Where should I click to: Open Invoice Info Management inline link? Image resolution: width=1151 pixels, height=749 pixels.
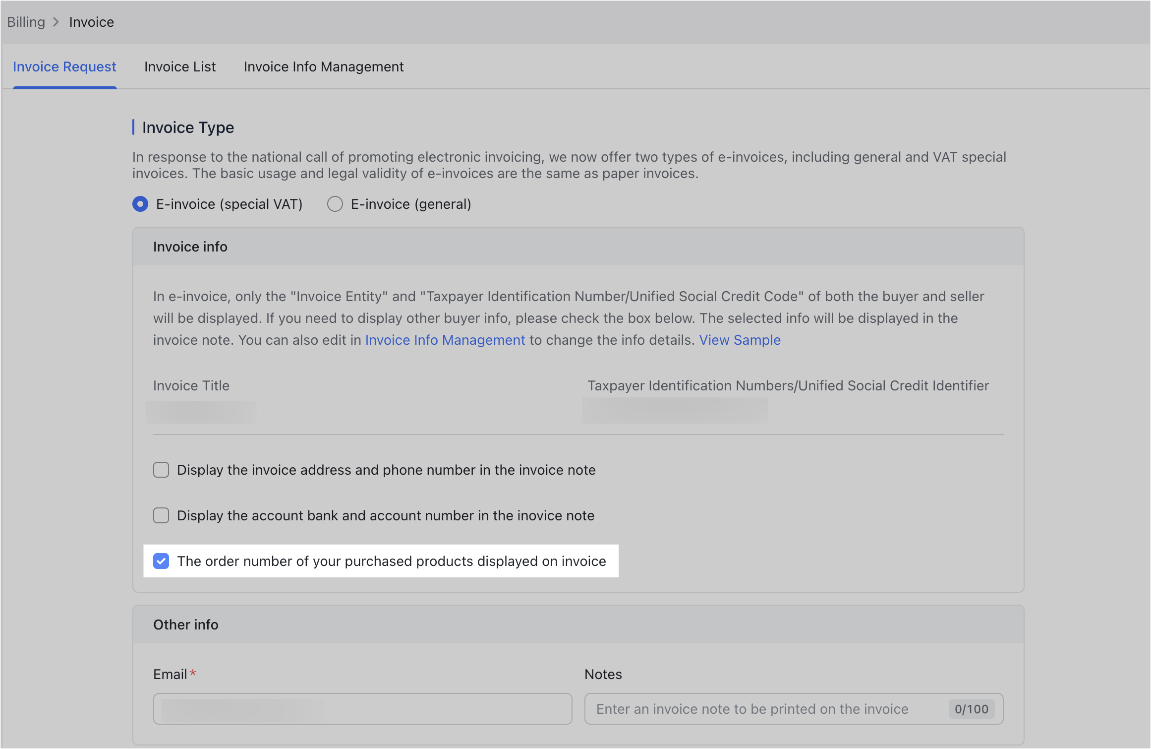[445, 340]
